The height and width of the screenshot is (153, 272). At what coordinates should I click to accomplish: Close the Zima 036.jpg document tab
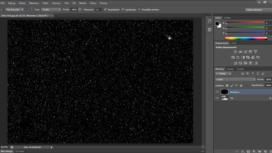point(52,16)
